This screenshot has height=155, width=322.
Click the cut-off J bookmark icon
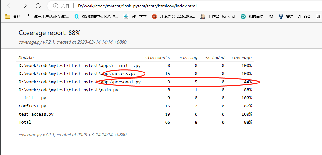[318, 17]
